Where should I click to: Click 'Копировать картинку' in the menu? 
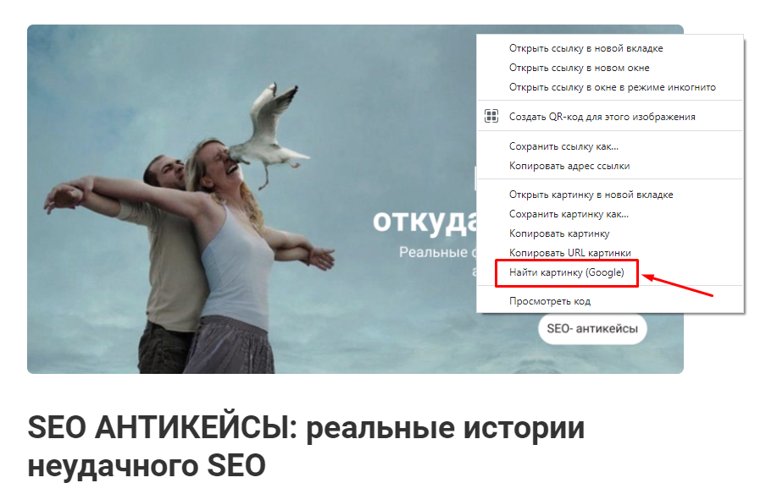coord(559,233)
